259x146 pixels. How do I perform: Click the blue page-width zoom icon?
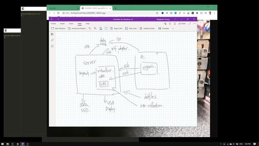tap(101, 28)
